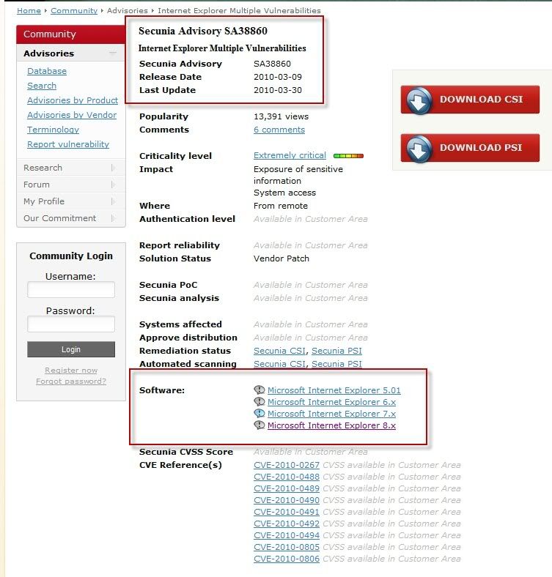Open Secunia PSI link under Automated scanning
Screen dimensions: 552x577
click(x=336, y=364)
